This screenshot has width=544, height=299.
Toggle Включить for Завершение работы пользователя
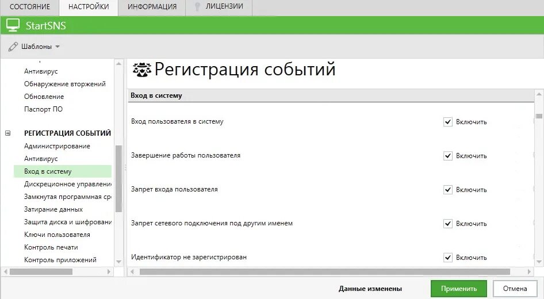tap(448, 156)
